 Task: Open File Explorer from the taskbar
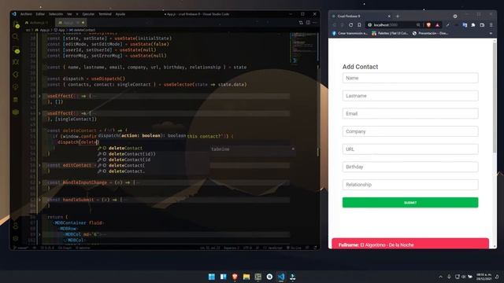click(246, 277)
